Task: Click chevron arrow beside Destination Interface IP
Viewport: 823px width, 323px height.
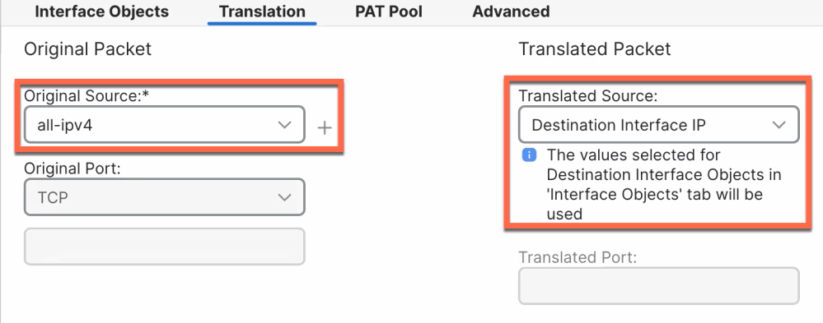Action: [779, 125]
